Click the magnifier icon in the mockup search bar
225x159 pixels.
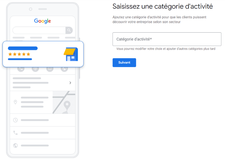point(69,30)
